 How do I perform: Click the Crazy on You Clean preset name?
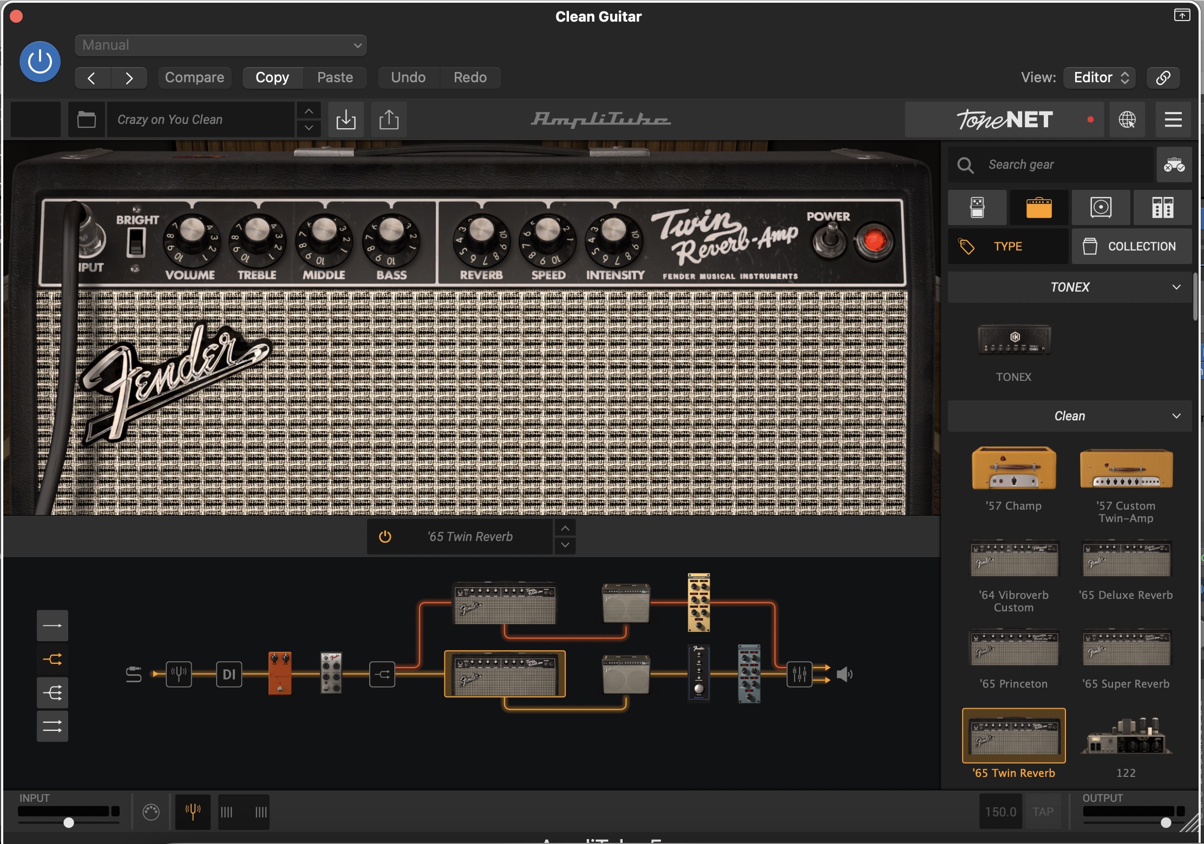coord(200,119)
